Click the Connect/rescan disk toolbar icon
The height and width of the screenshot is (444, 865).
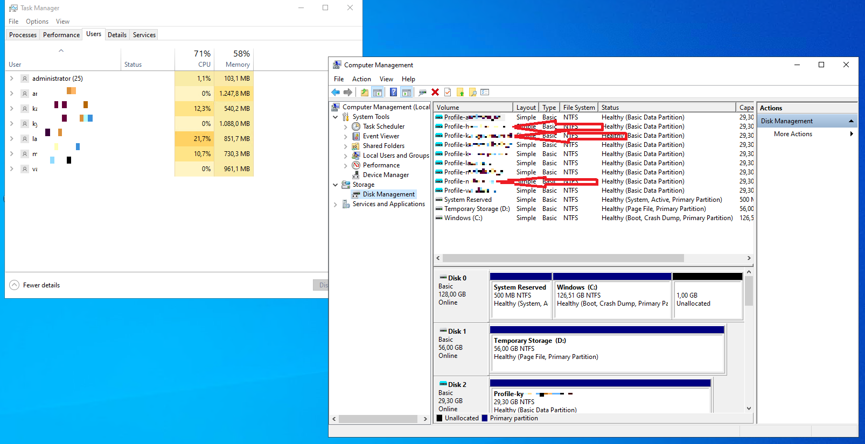423,93
